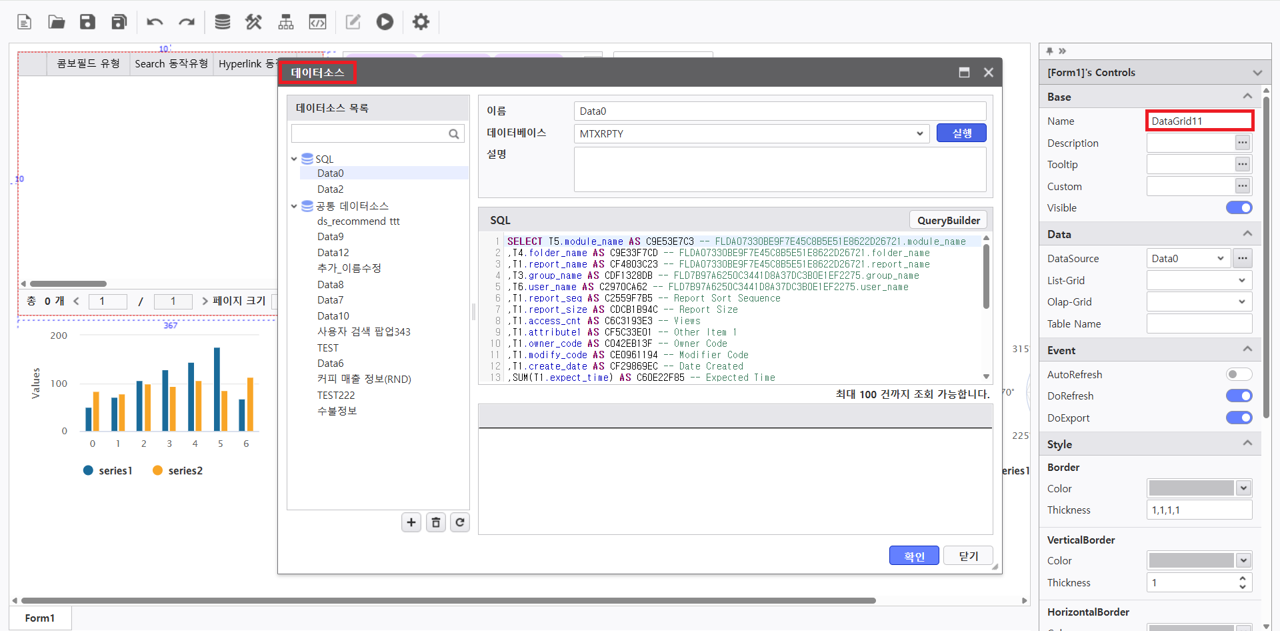This screenshot has width=1280, height=631.
Task: Click the new document icon in toolbar
Action: tap(25, 22)
